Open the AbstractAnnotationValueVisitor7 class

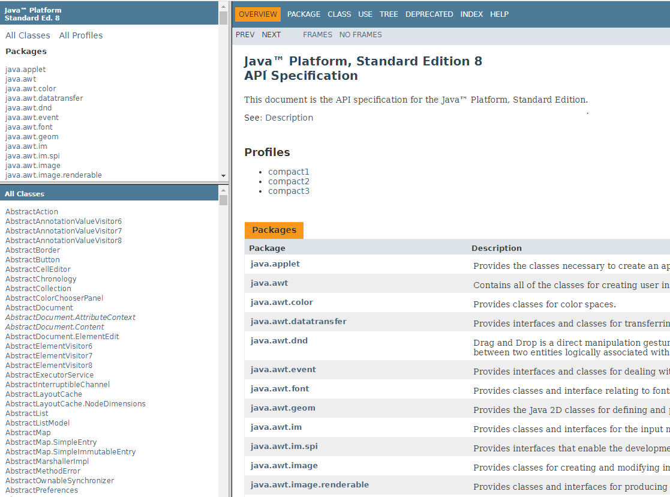pyautogui.click(x=63, y=231)
